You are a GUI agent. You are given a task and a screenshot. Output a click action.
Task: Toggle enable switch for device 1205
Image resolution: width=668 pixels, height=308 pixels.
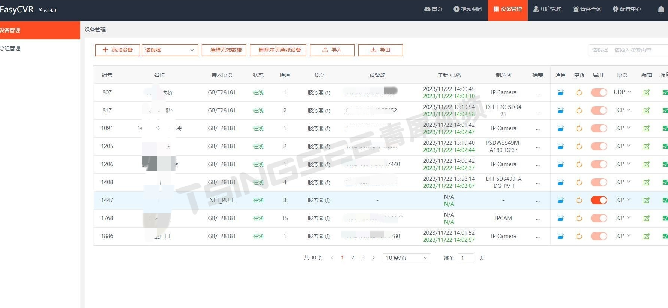(x=599, y=146)
